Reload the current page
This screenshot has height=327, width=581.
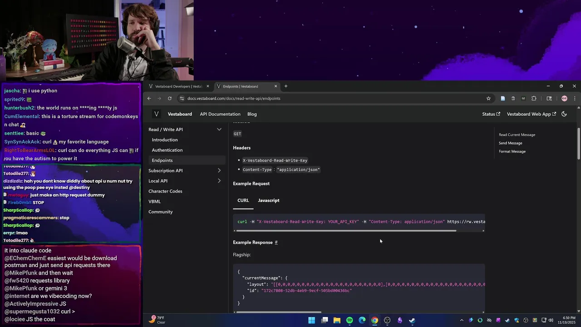click(170, 99)
